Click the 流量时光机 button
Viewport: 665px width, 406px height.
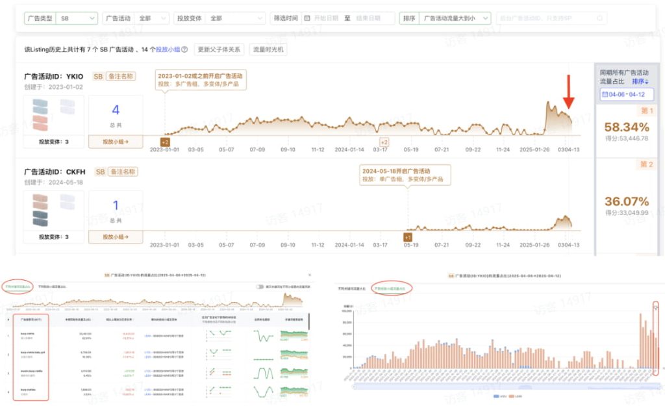click(x=268, y=49)
